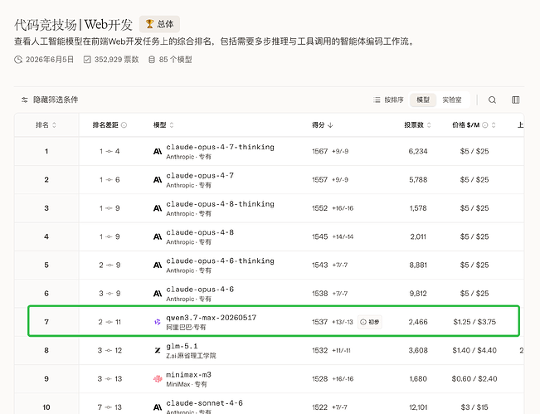Open glm-5.1 model link
The width and height of the screenshot is (540, 414).
click(182, 346)
